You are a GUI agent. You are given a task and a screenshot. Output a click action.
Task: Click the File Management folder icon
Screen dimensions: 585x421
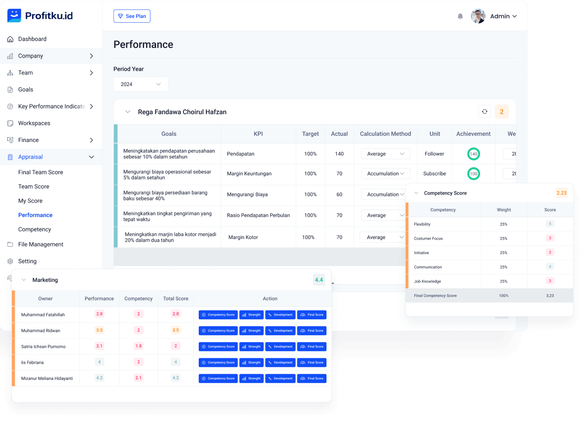(10, 244)
